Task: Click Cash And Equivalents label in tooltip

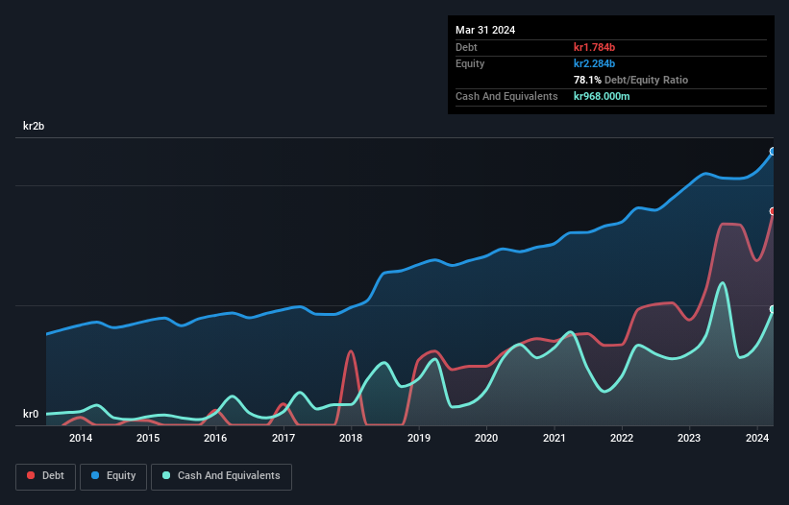Action: point(506,96)
